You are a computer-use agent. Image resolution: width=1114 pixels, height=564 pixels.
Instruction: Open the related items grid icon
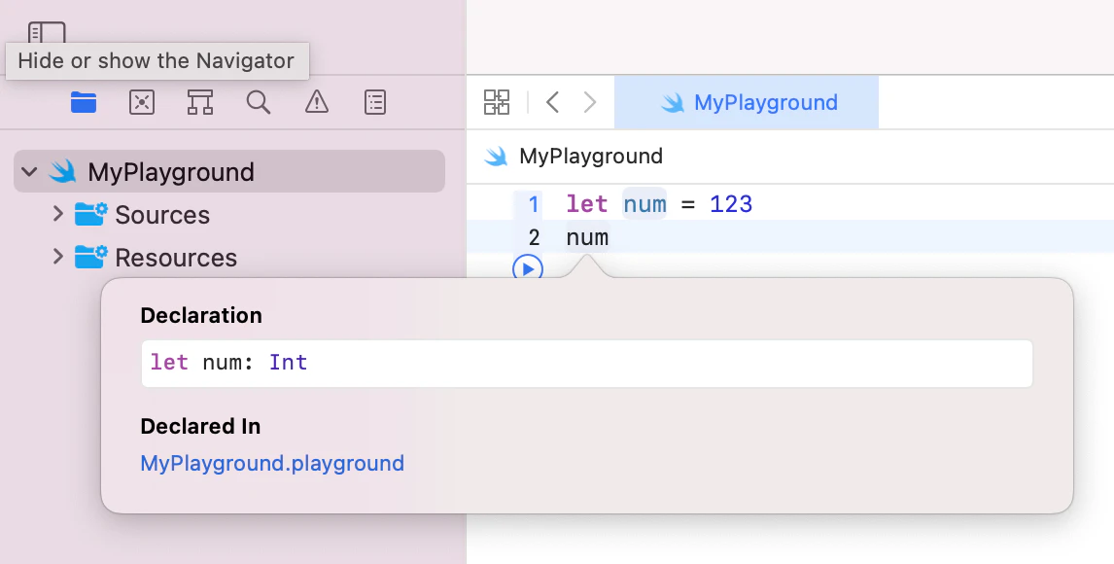(x=497, y=102)
